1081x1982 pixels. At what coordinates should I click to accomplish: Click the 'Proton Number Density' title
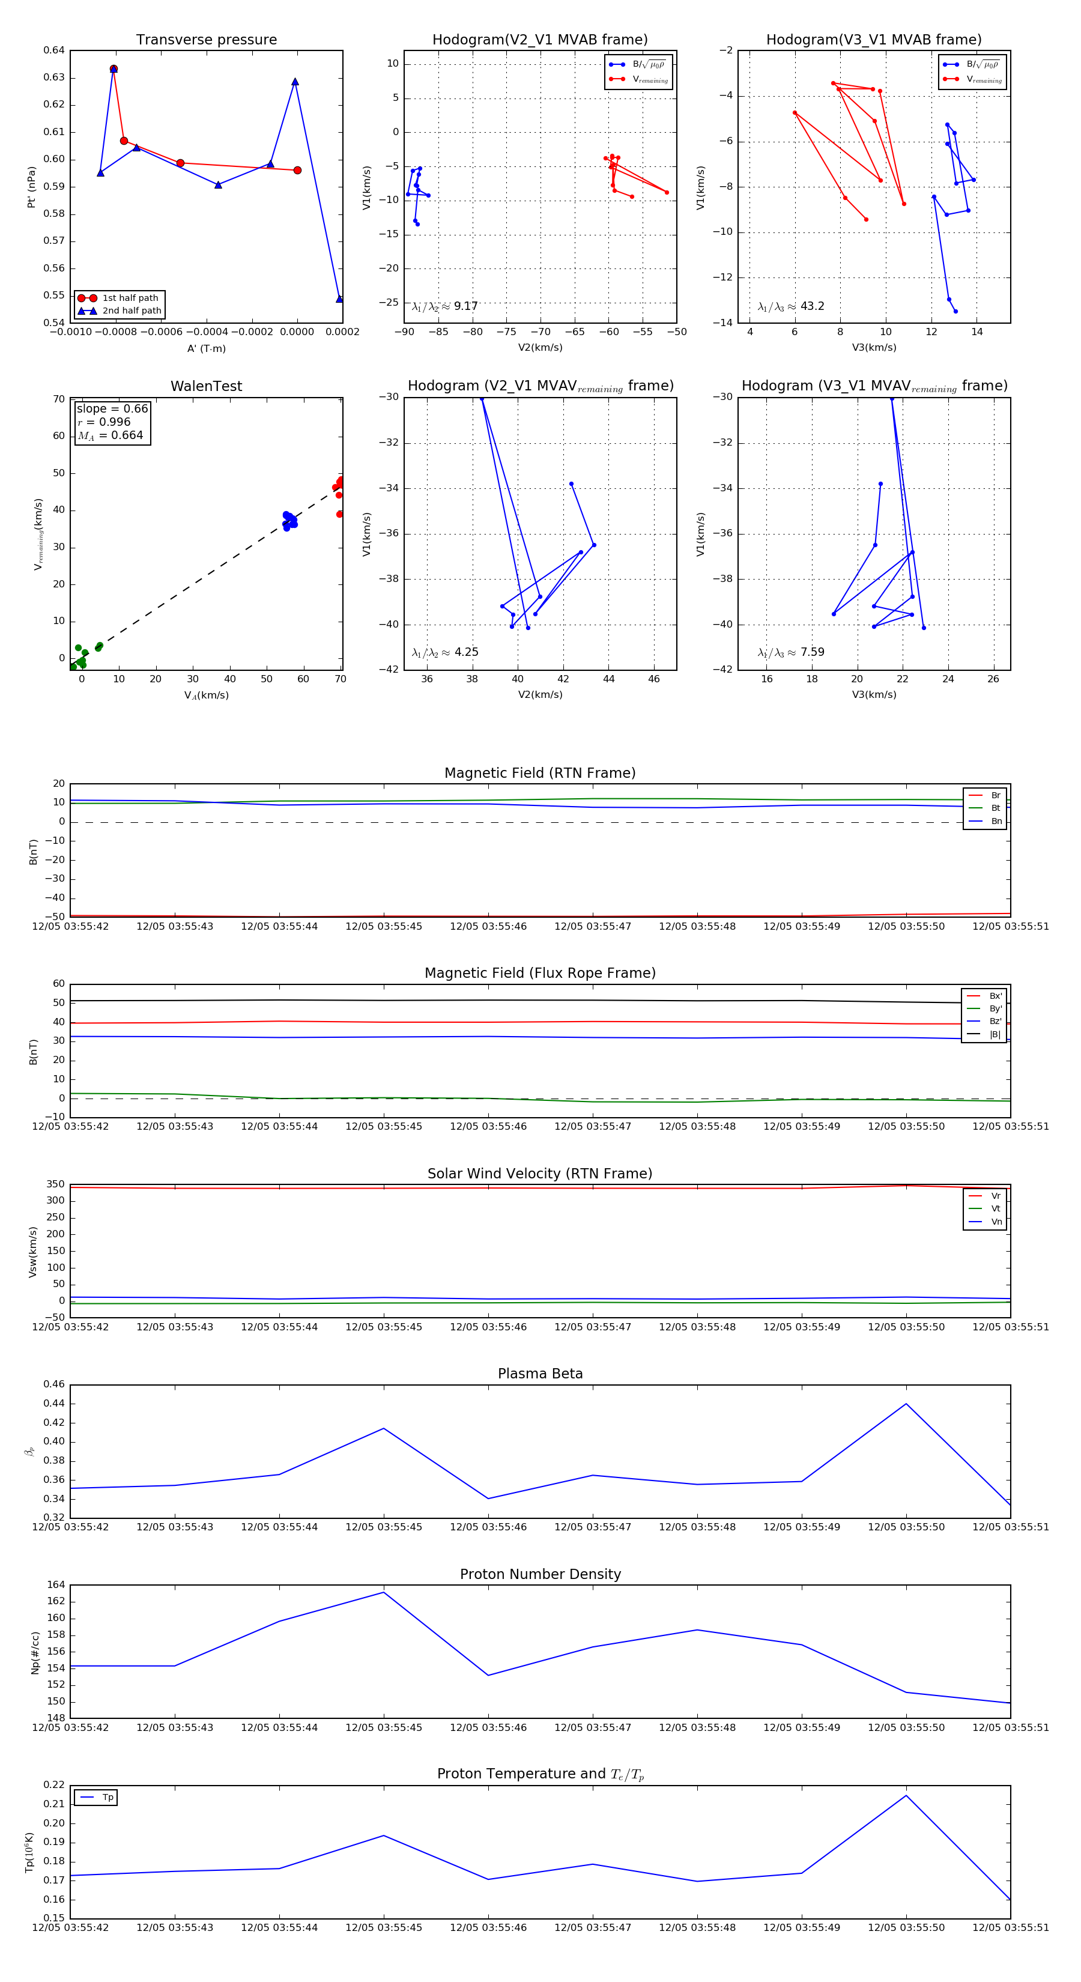pyautogui.click(x=540, y=1574)
